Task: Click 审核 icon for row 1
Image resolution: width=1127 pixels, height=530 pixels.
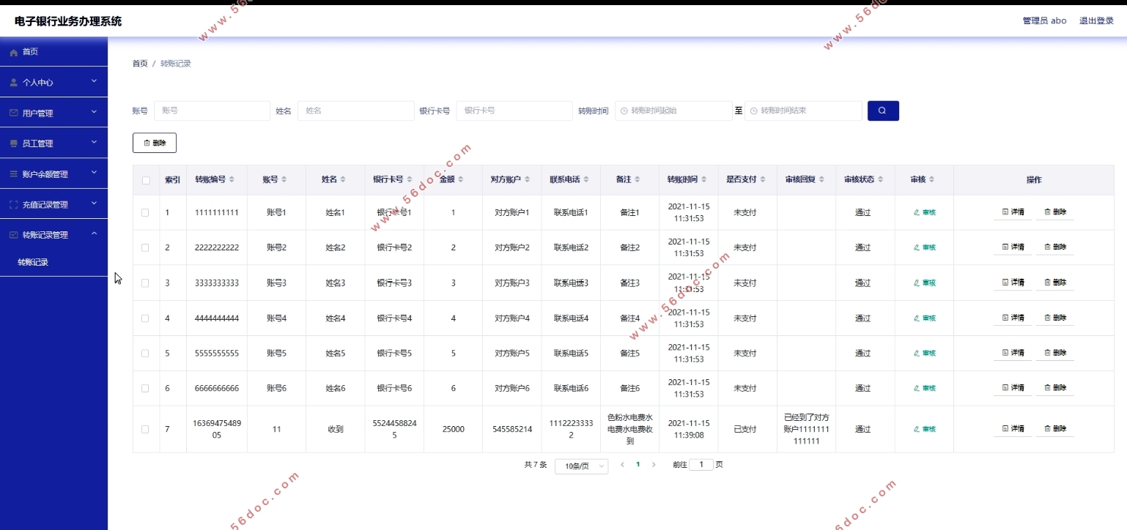Action: click(x=916, y=212)
